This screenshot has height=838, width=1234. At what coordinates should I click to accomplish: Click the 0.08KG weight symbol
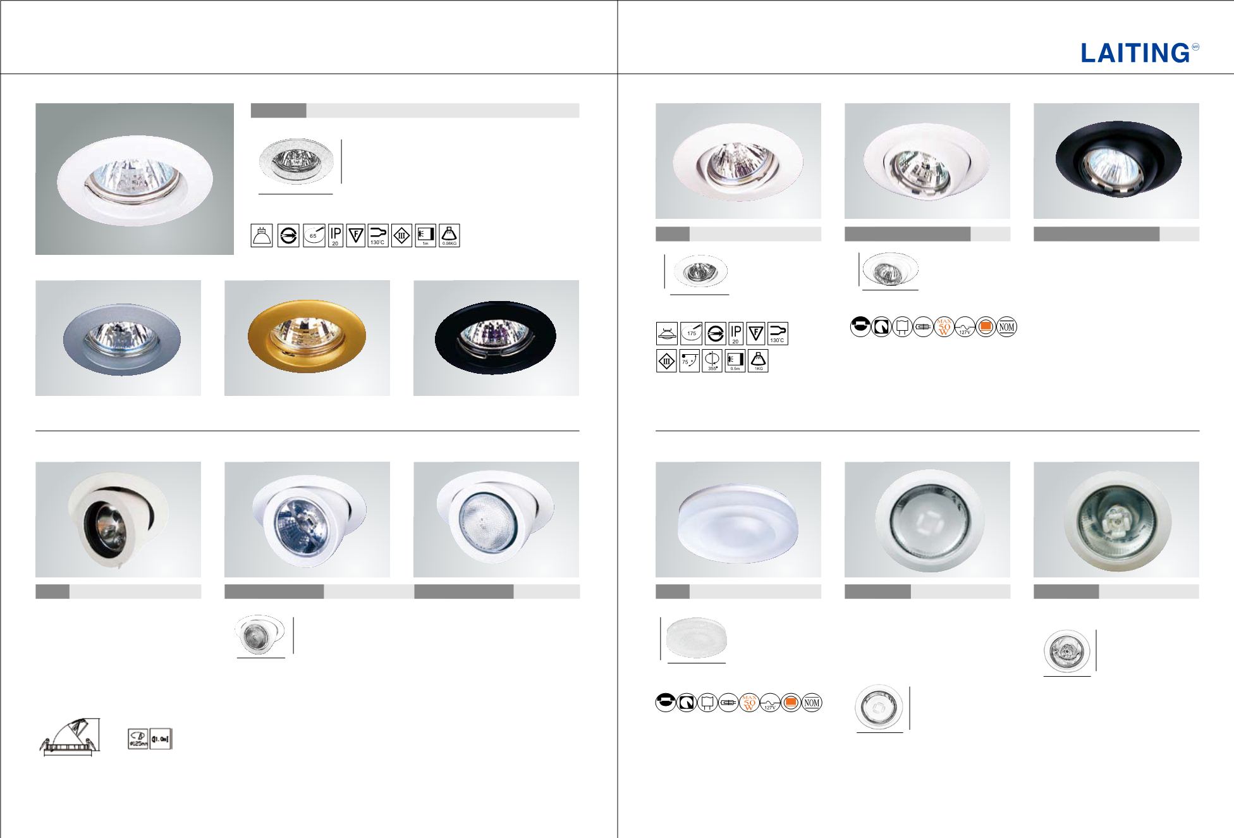[x=448, y=235]
